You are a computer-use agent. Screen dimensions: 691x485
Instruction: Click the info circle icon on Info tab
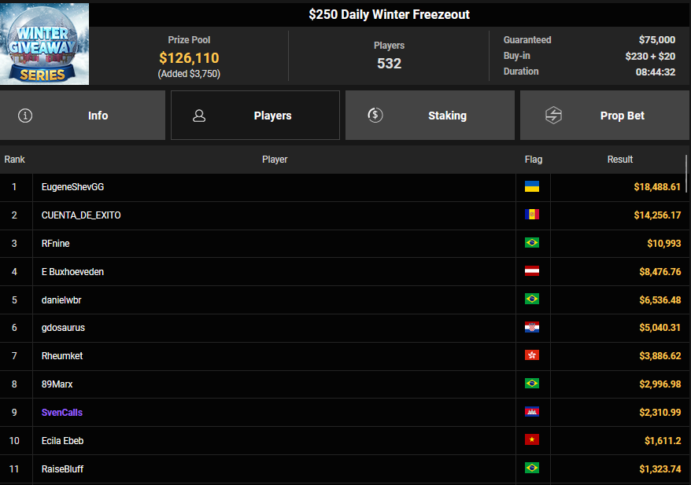click(25, 116)
